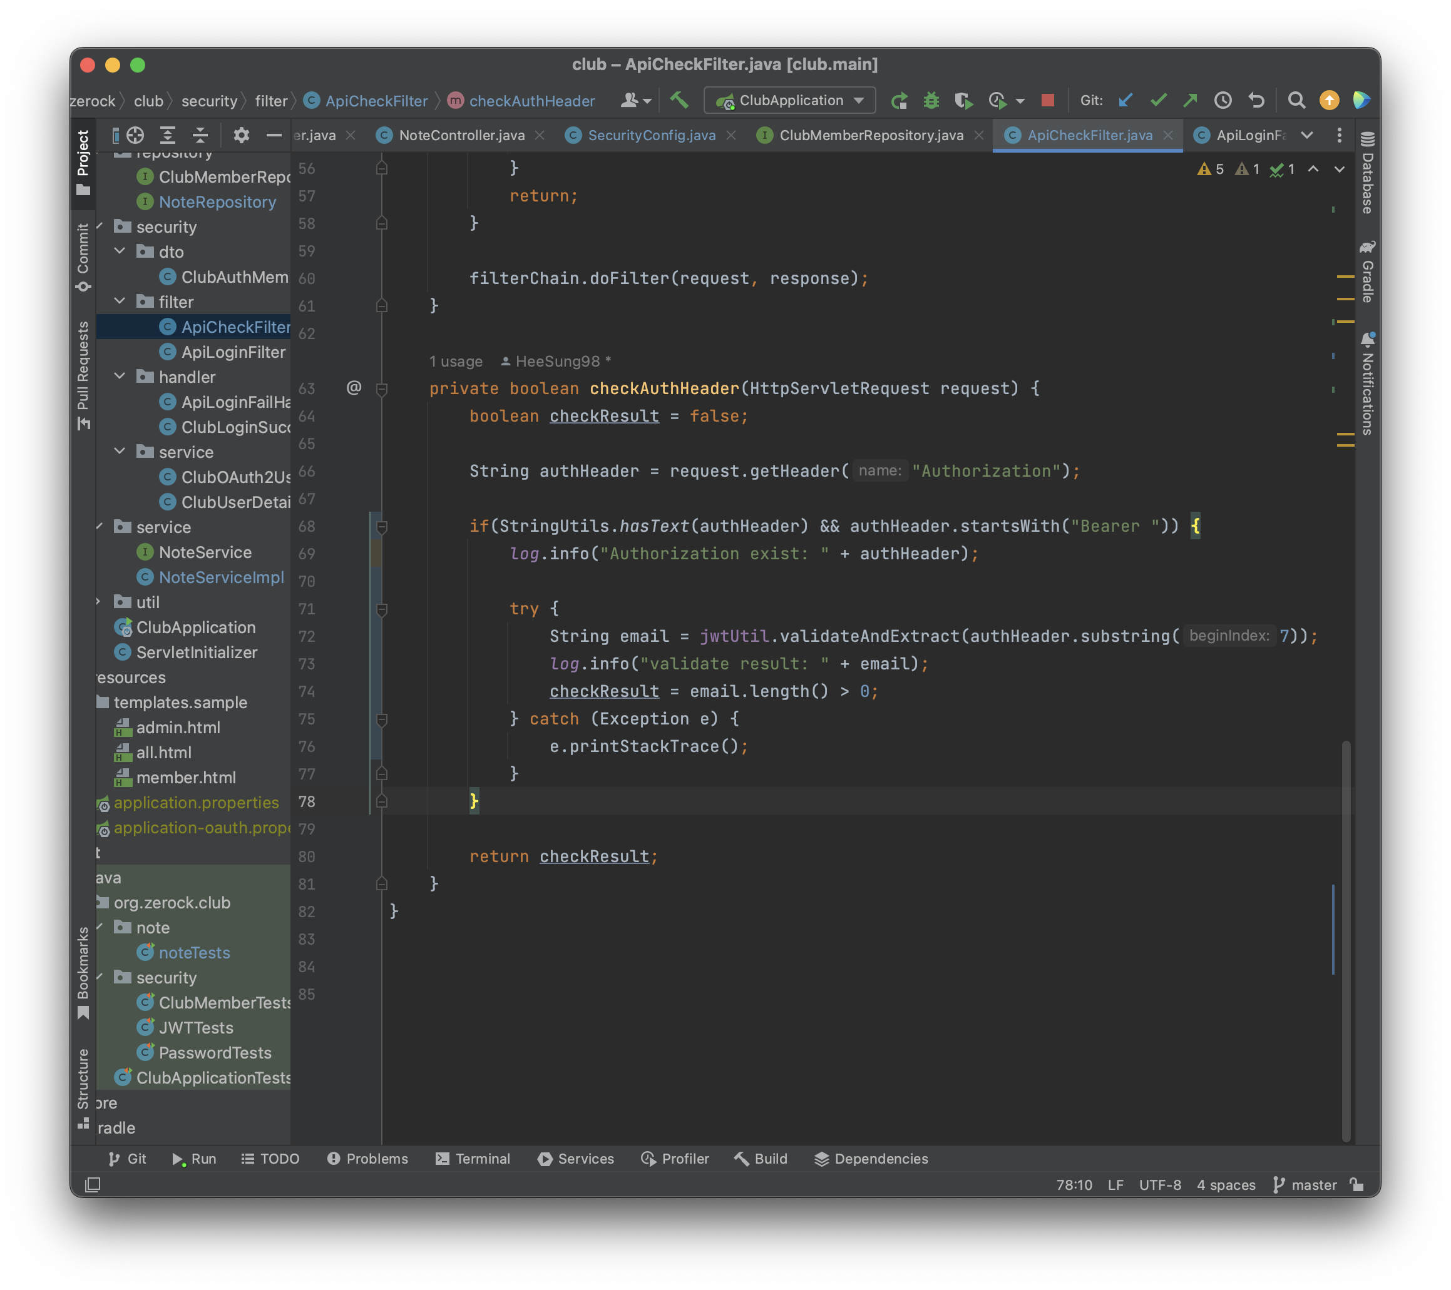Toggle the read-only lock icon in status bar
The image size is (1451, 1290).
[x=1356, y=1184]
